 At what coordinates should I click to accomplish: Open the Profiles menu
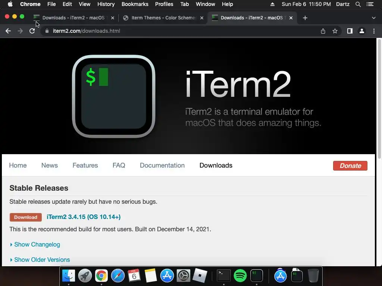[164, 4]
